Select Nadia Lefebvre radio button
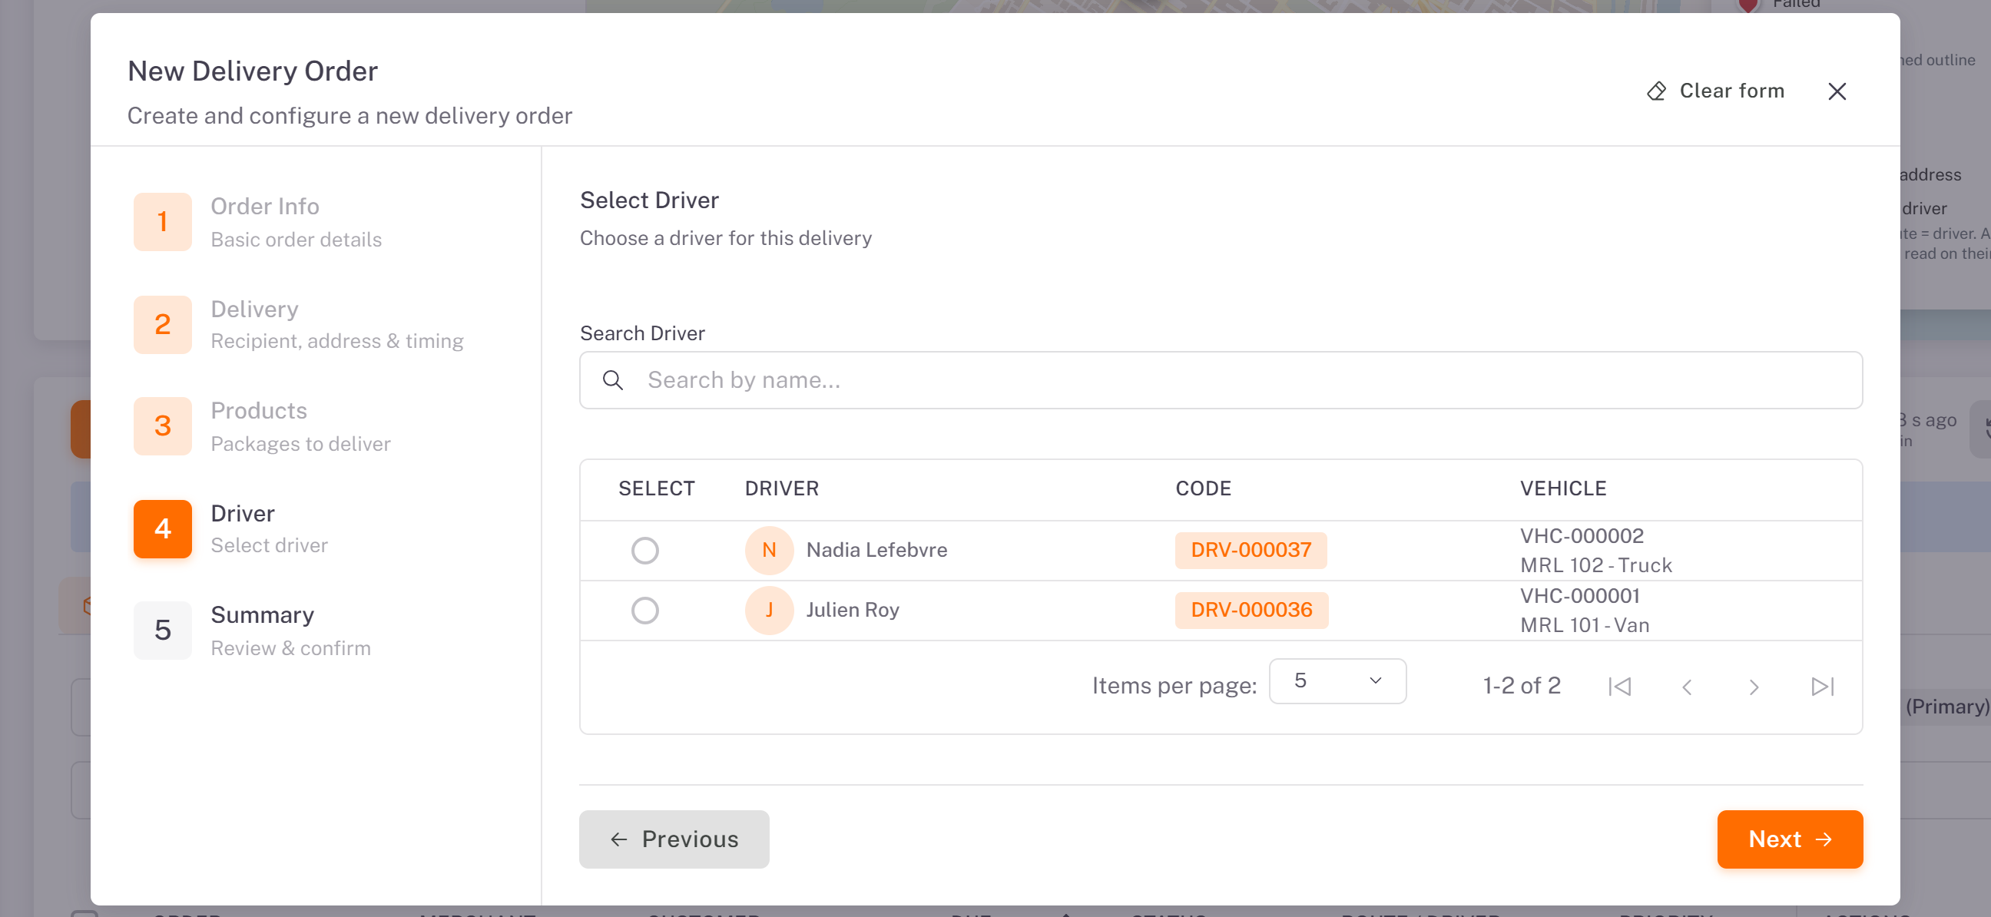Screen dimensions: 1991x917 [x=644, y=550]
